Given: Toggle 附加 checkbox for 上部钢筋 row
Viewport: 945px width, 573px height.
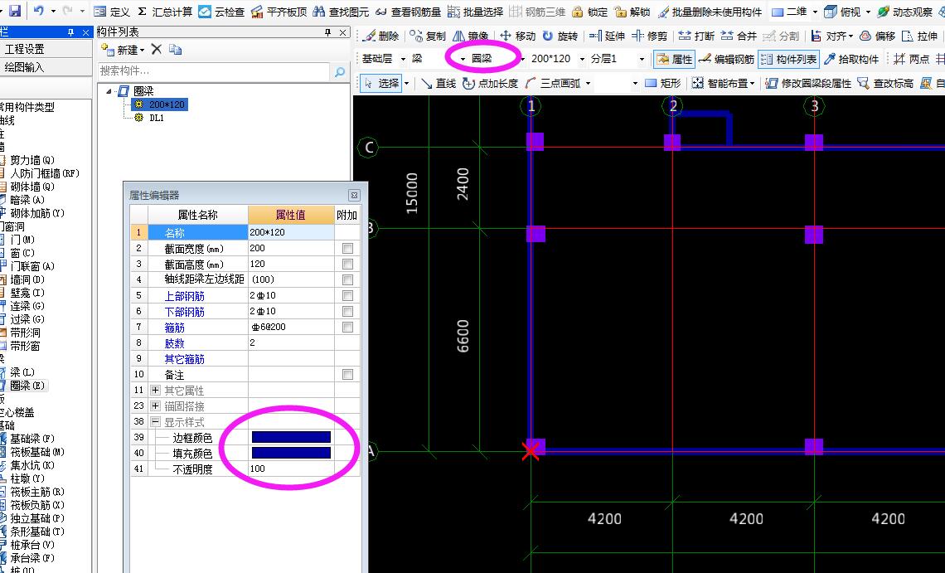Looking at the screenshot, I should tap(347, 295).
